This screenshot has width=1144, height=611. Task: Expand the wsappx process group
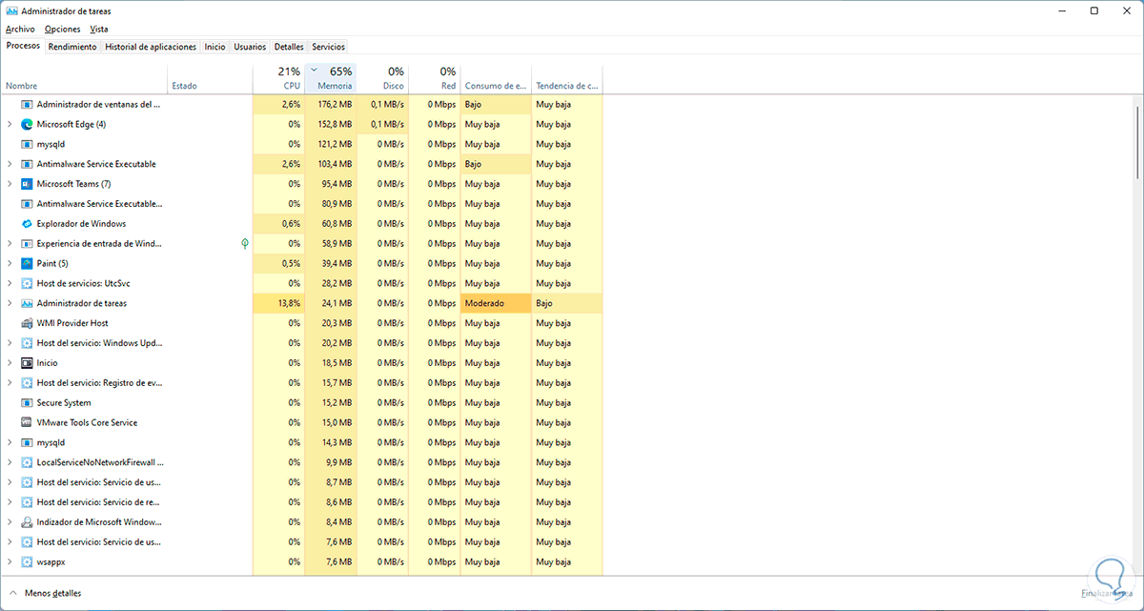[x=10, y=562]
